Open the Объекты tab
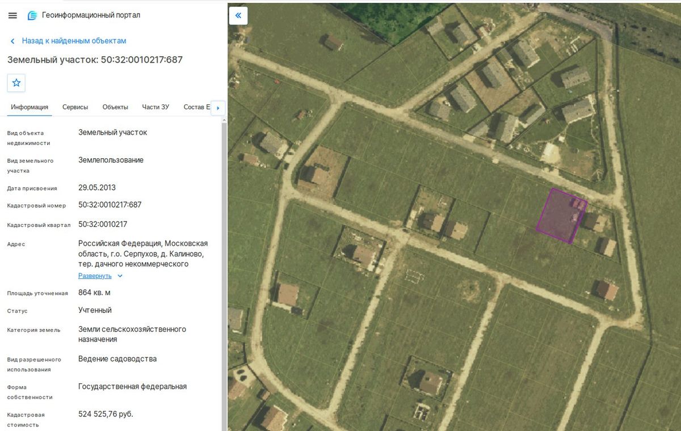Viewport: 681px width, 431px height. point(115,107)
